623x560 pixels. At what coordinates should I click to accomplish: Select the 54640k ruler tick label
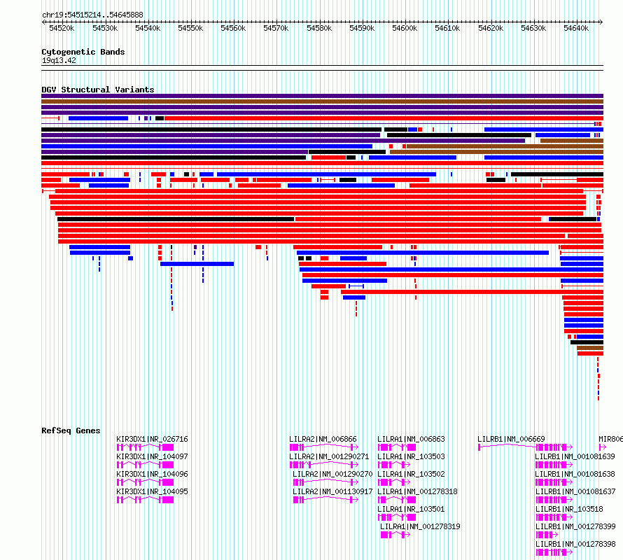pyautogui.click(x=576, y=28)
